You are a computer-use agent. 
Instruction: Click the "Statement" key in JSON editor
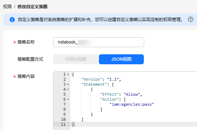click(x=94, y=84)
